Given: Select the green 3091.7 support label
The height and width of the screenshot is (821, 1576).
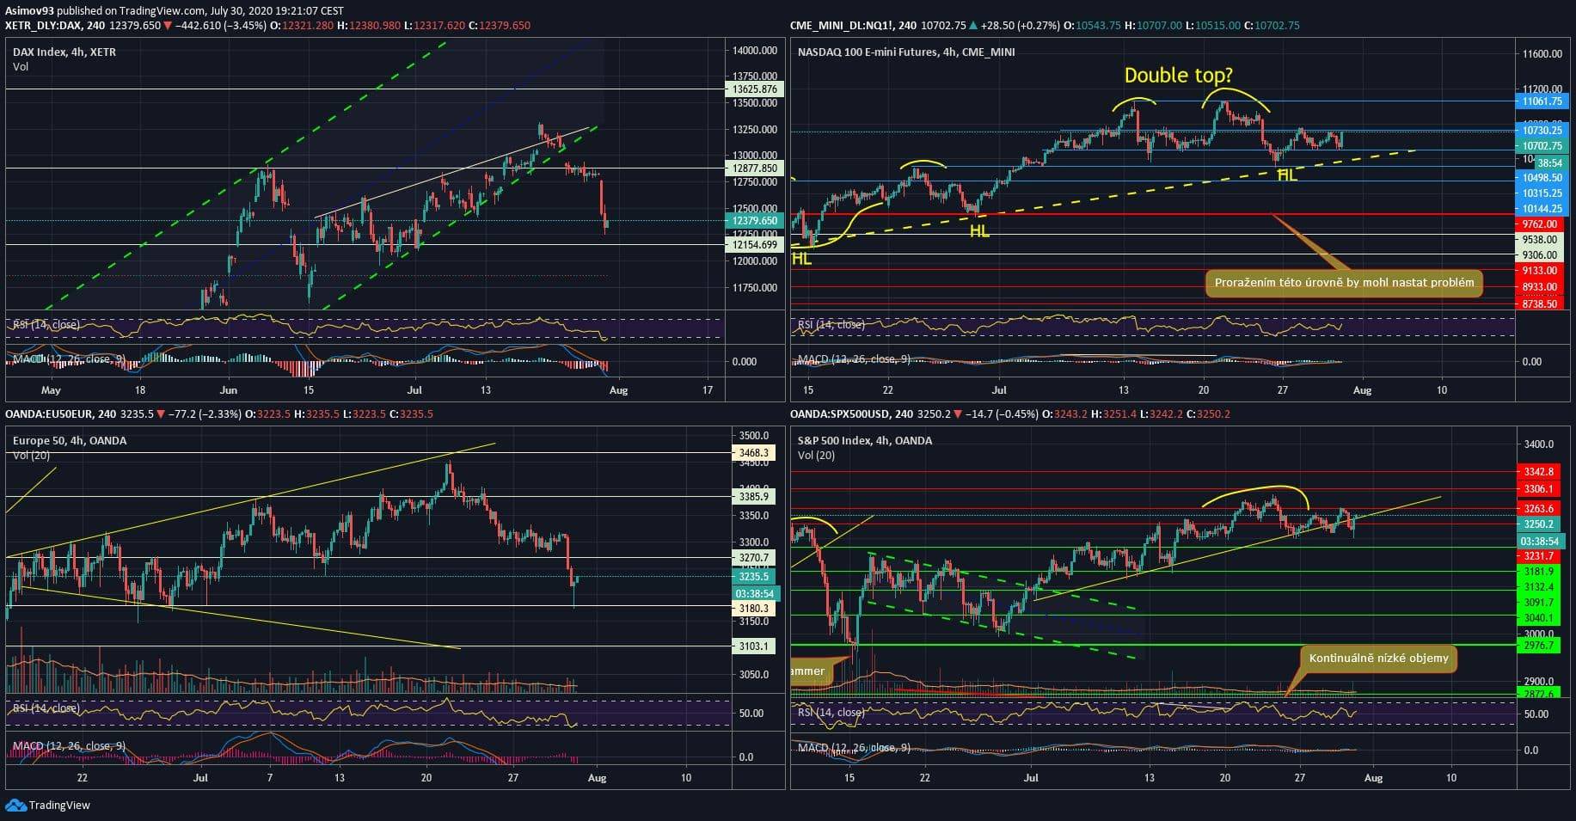Looking at the screenshot, I should (x=1539, y=603).
